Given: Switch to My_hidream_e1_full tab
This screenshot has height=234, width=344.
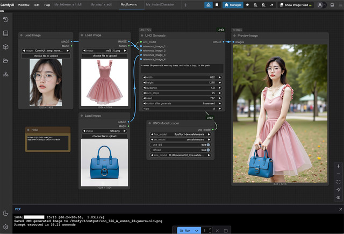Looking at the screenshot, I should [x=68, y=4].
